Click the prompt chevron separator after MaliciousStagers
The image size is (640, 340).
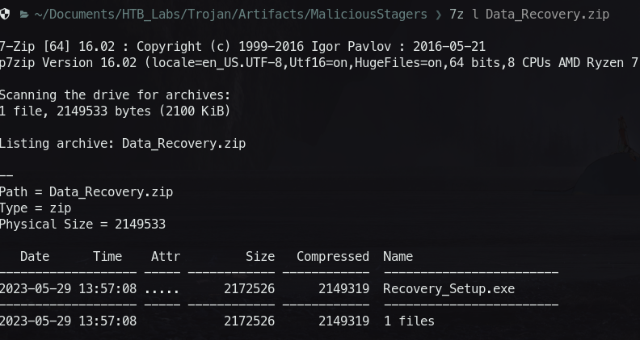(438, 15)
